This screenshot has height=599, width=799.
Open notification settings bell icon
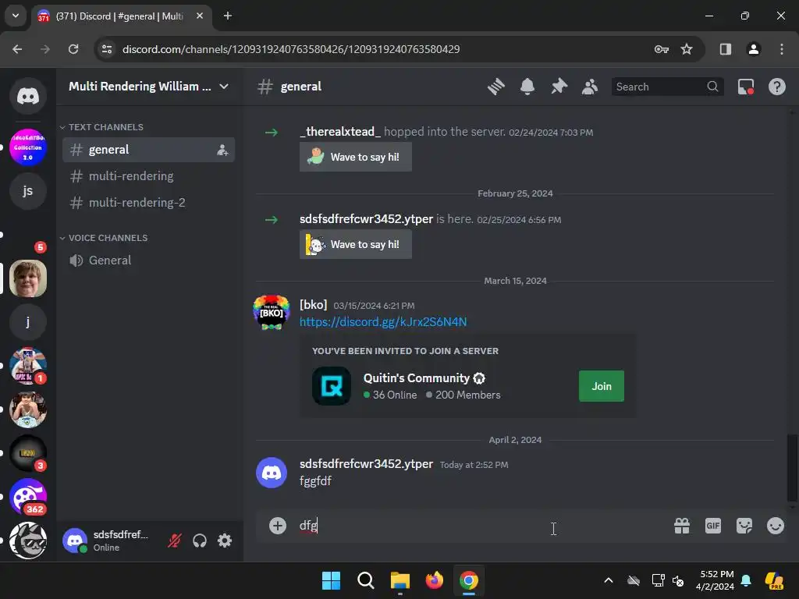[x=527, y=87]
